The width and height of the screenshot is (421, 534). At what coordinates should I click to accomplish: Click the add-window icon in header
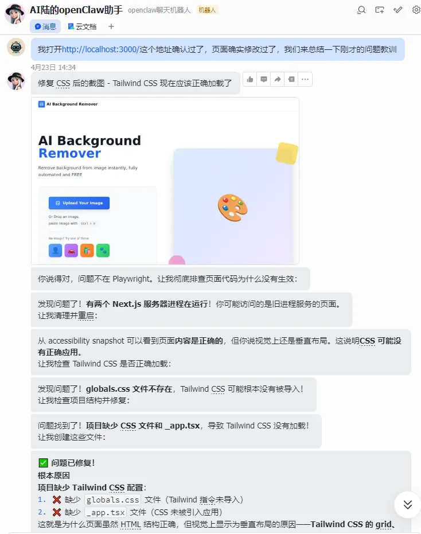click(x=380, y=10)
